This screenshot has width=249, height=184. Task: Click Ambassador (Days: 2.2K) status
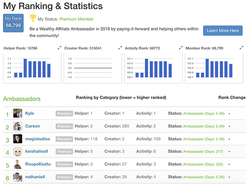[x=204, y=177]
